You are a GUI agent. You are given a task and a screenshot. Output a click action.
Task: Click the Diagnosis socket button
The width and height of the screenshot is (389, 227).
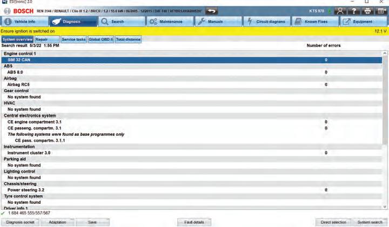click(x=21, y=222)
